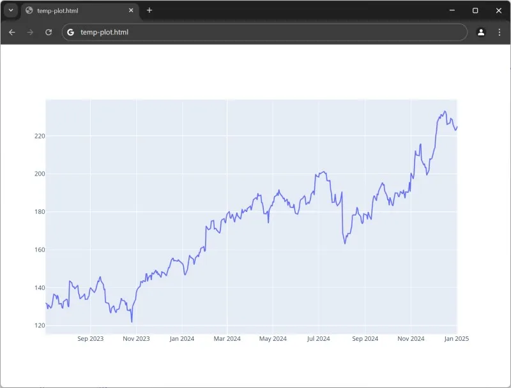Click the 160 y-axis tick label
Image resolution: width=511 pixels, height=388 pixels.
coord(40,250)
